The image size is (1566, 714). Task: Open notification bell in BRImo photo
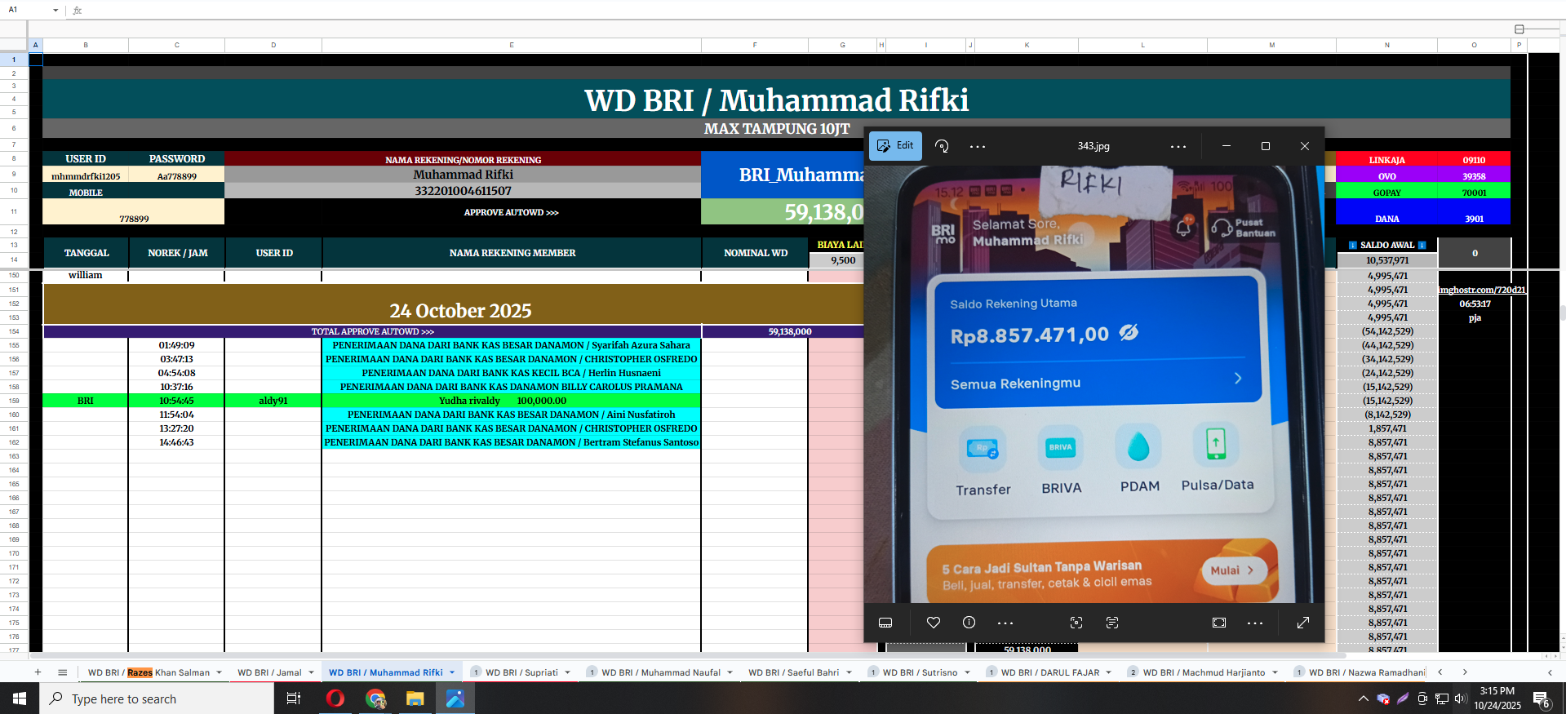[1184, 227]
